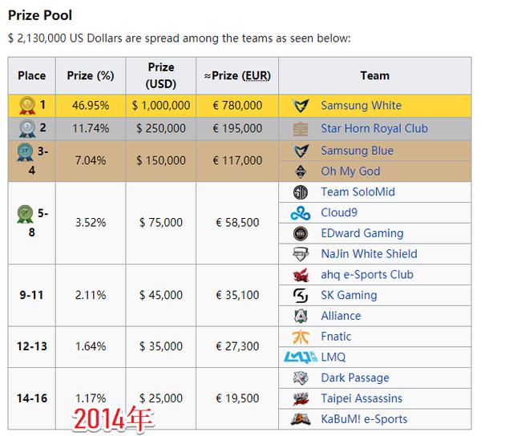Click the Taipei Assassins team link
Image resolution: width=513 pixels, height=436 pixels.
point(362,399)
